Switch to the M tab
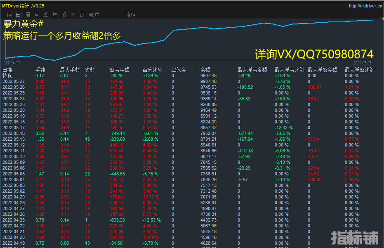 [73, 15]
